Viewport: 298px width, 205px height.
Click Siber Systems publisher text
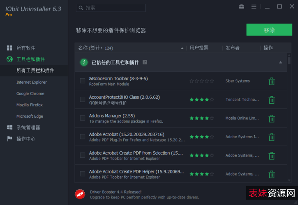[238, 81]
